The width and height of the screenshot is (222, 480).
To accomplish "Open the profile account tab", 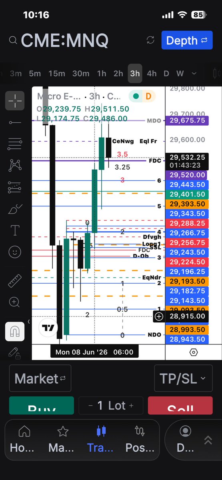I will point(184,439).
